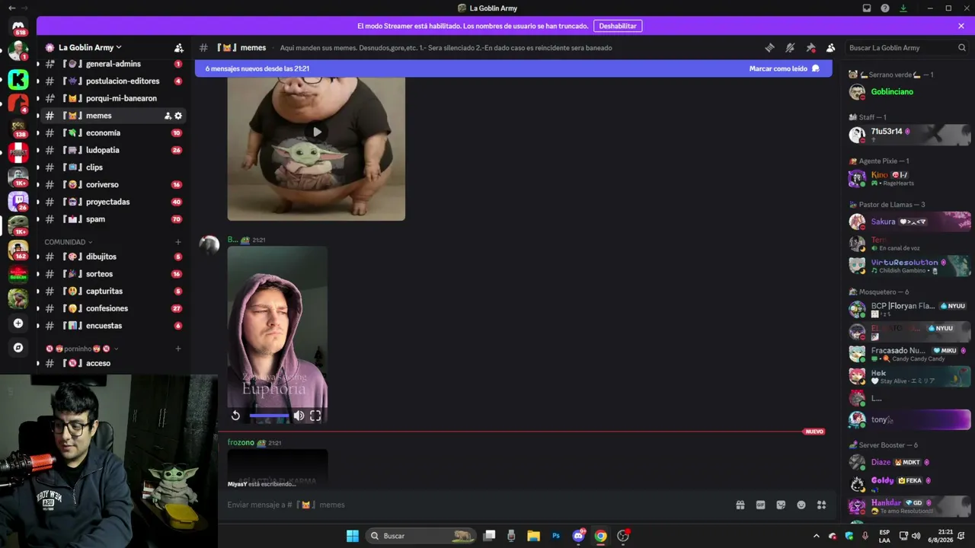Viewport: 975px width, 548px height.
Task: Open Goblinciano member profile
Action: (x=909, y=92)
